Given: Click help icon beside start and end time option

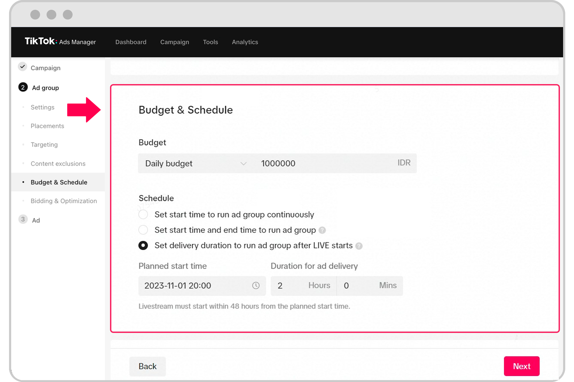Looking at the screenshot, I should (322, 230).
